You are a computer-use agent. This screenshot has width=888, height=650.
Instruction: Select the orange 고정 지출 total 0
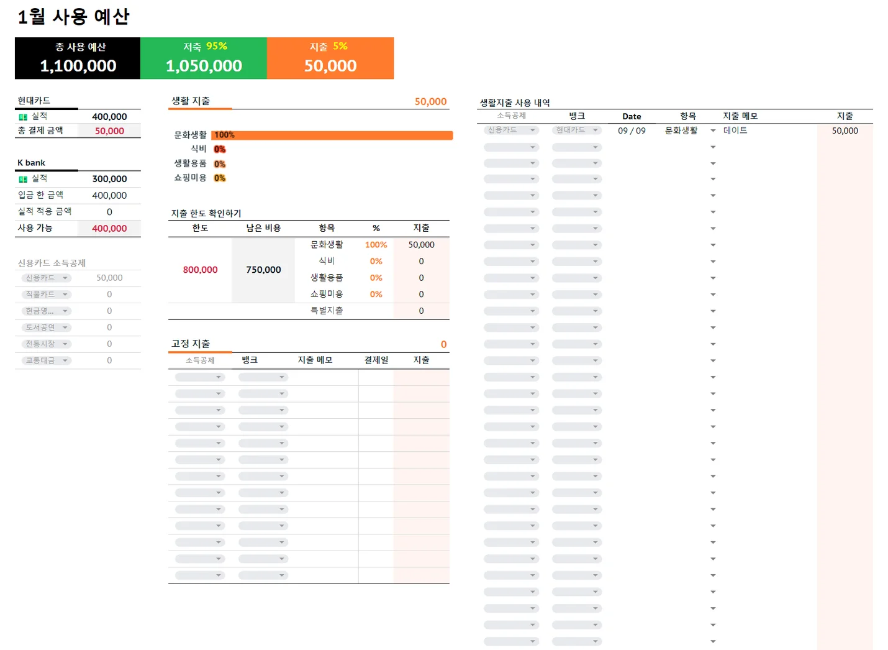click(443, 344)
